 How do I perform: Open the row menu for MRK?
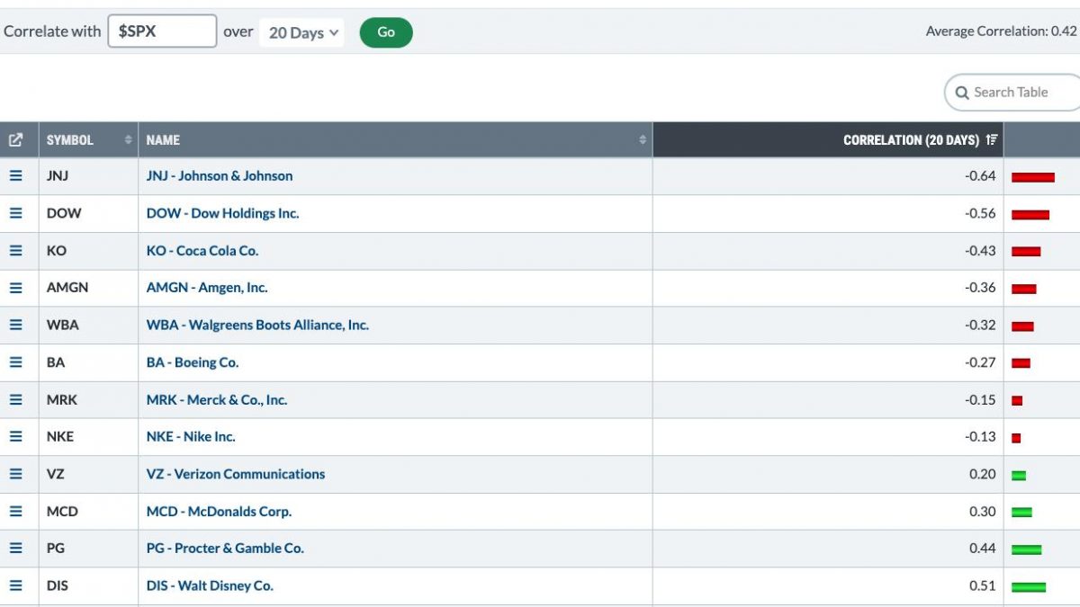(x=16, y=399)
